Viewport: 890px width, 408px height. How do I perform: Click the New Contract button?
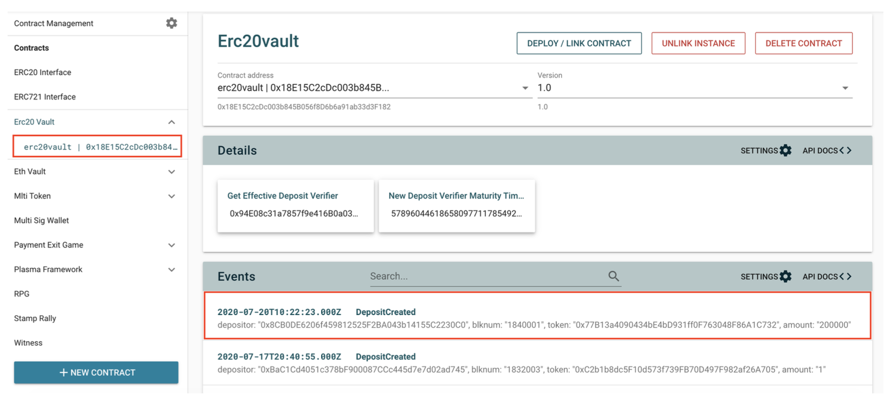tap(96, 372)
